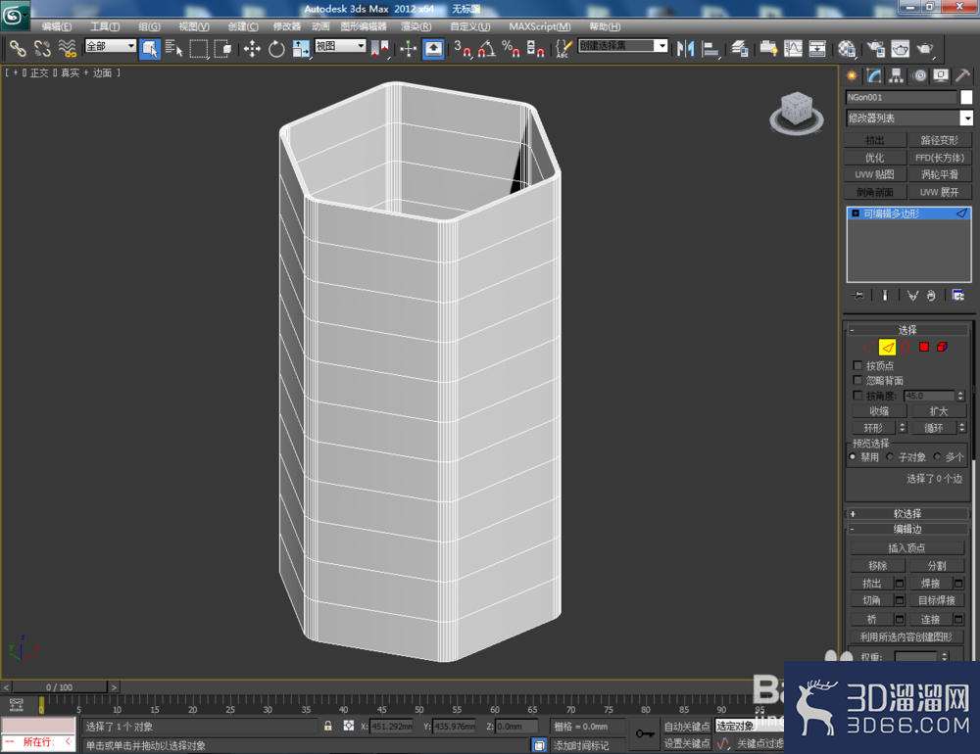Click the 收缩 selection button

pos(879,411)
